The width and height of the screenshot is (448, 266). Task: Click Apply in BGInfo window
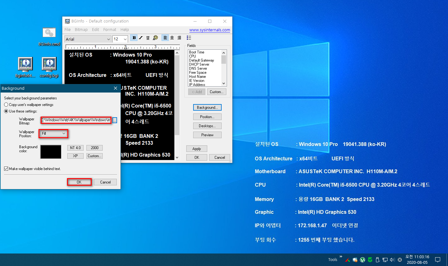[197, 149]
